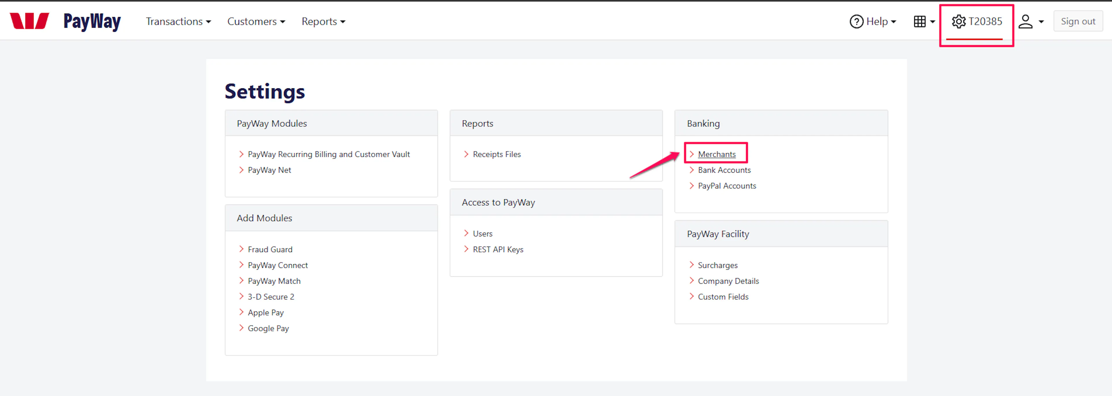Open the Bank Accounts link
This screenshot has height=396, width=1112.
(x=724, y=170)
